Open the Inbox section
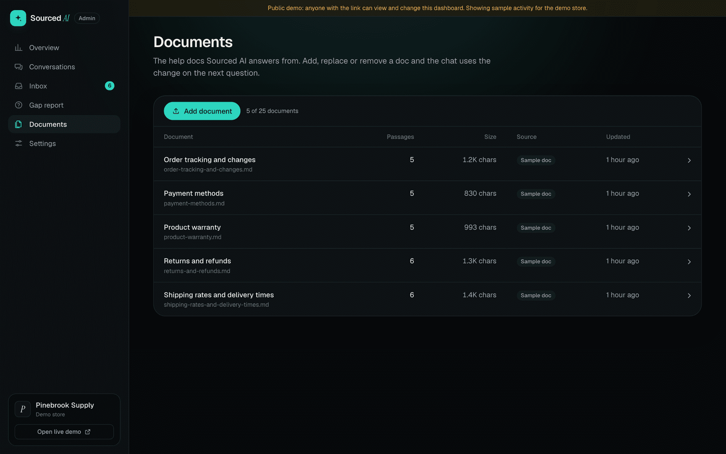 coord(64,86)
